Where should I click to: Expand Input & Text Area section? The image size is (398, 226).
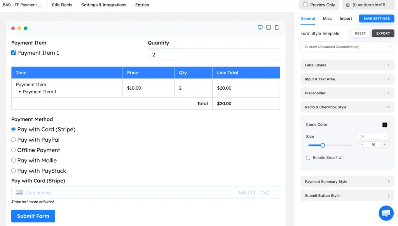347,79
